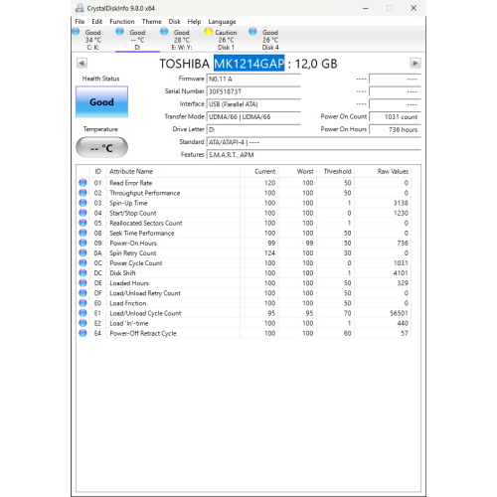
Task: Select the Loaded Hours attribute name
Action: (129, 283)
